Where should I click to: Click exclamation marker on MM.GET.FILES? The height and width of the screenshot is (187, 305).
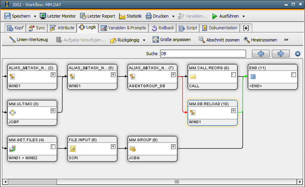click(x=53, y=147)
